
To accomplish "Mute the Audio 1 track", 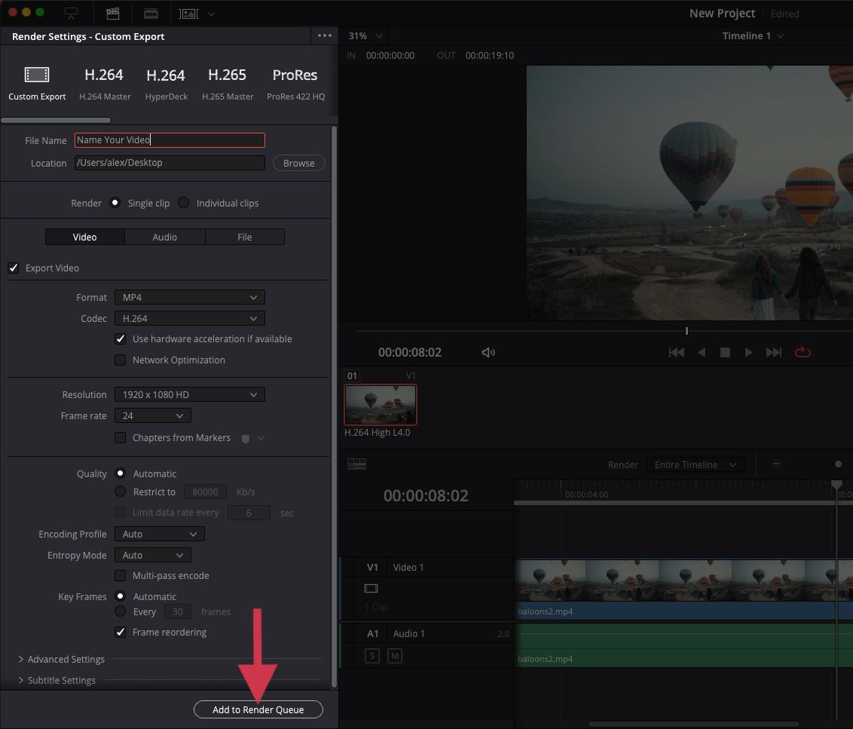I will [x=394, y=656].
